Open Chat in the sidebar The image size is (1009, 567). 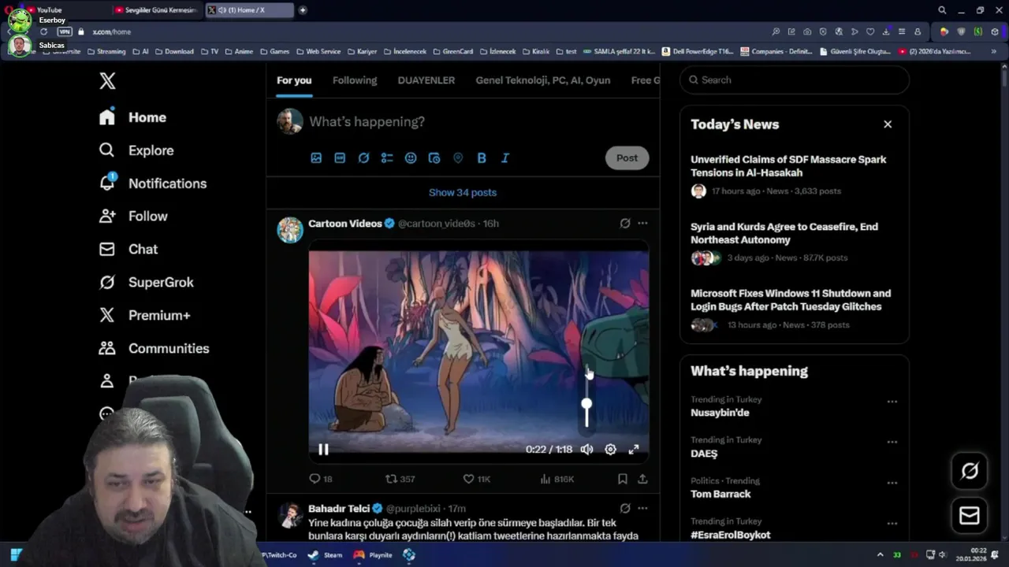[x=128, y=249]
